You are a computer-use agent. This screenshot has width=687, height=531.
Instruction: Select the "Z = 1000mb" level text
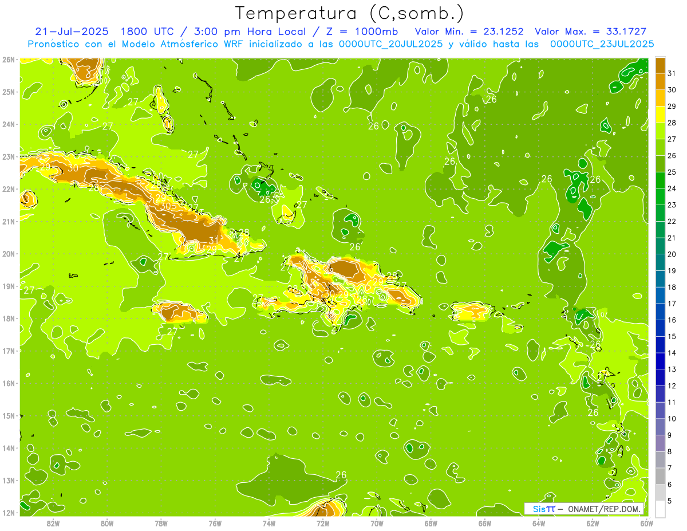click(x=363, y=32)
